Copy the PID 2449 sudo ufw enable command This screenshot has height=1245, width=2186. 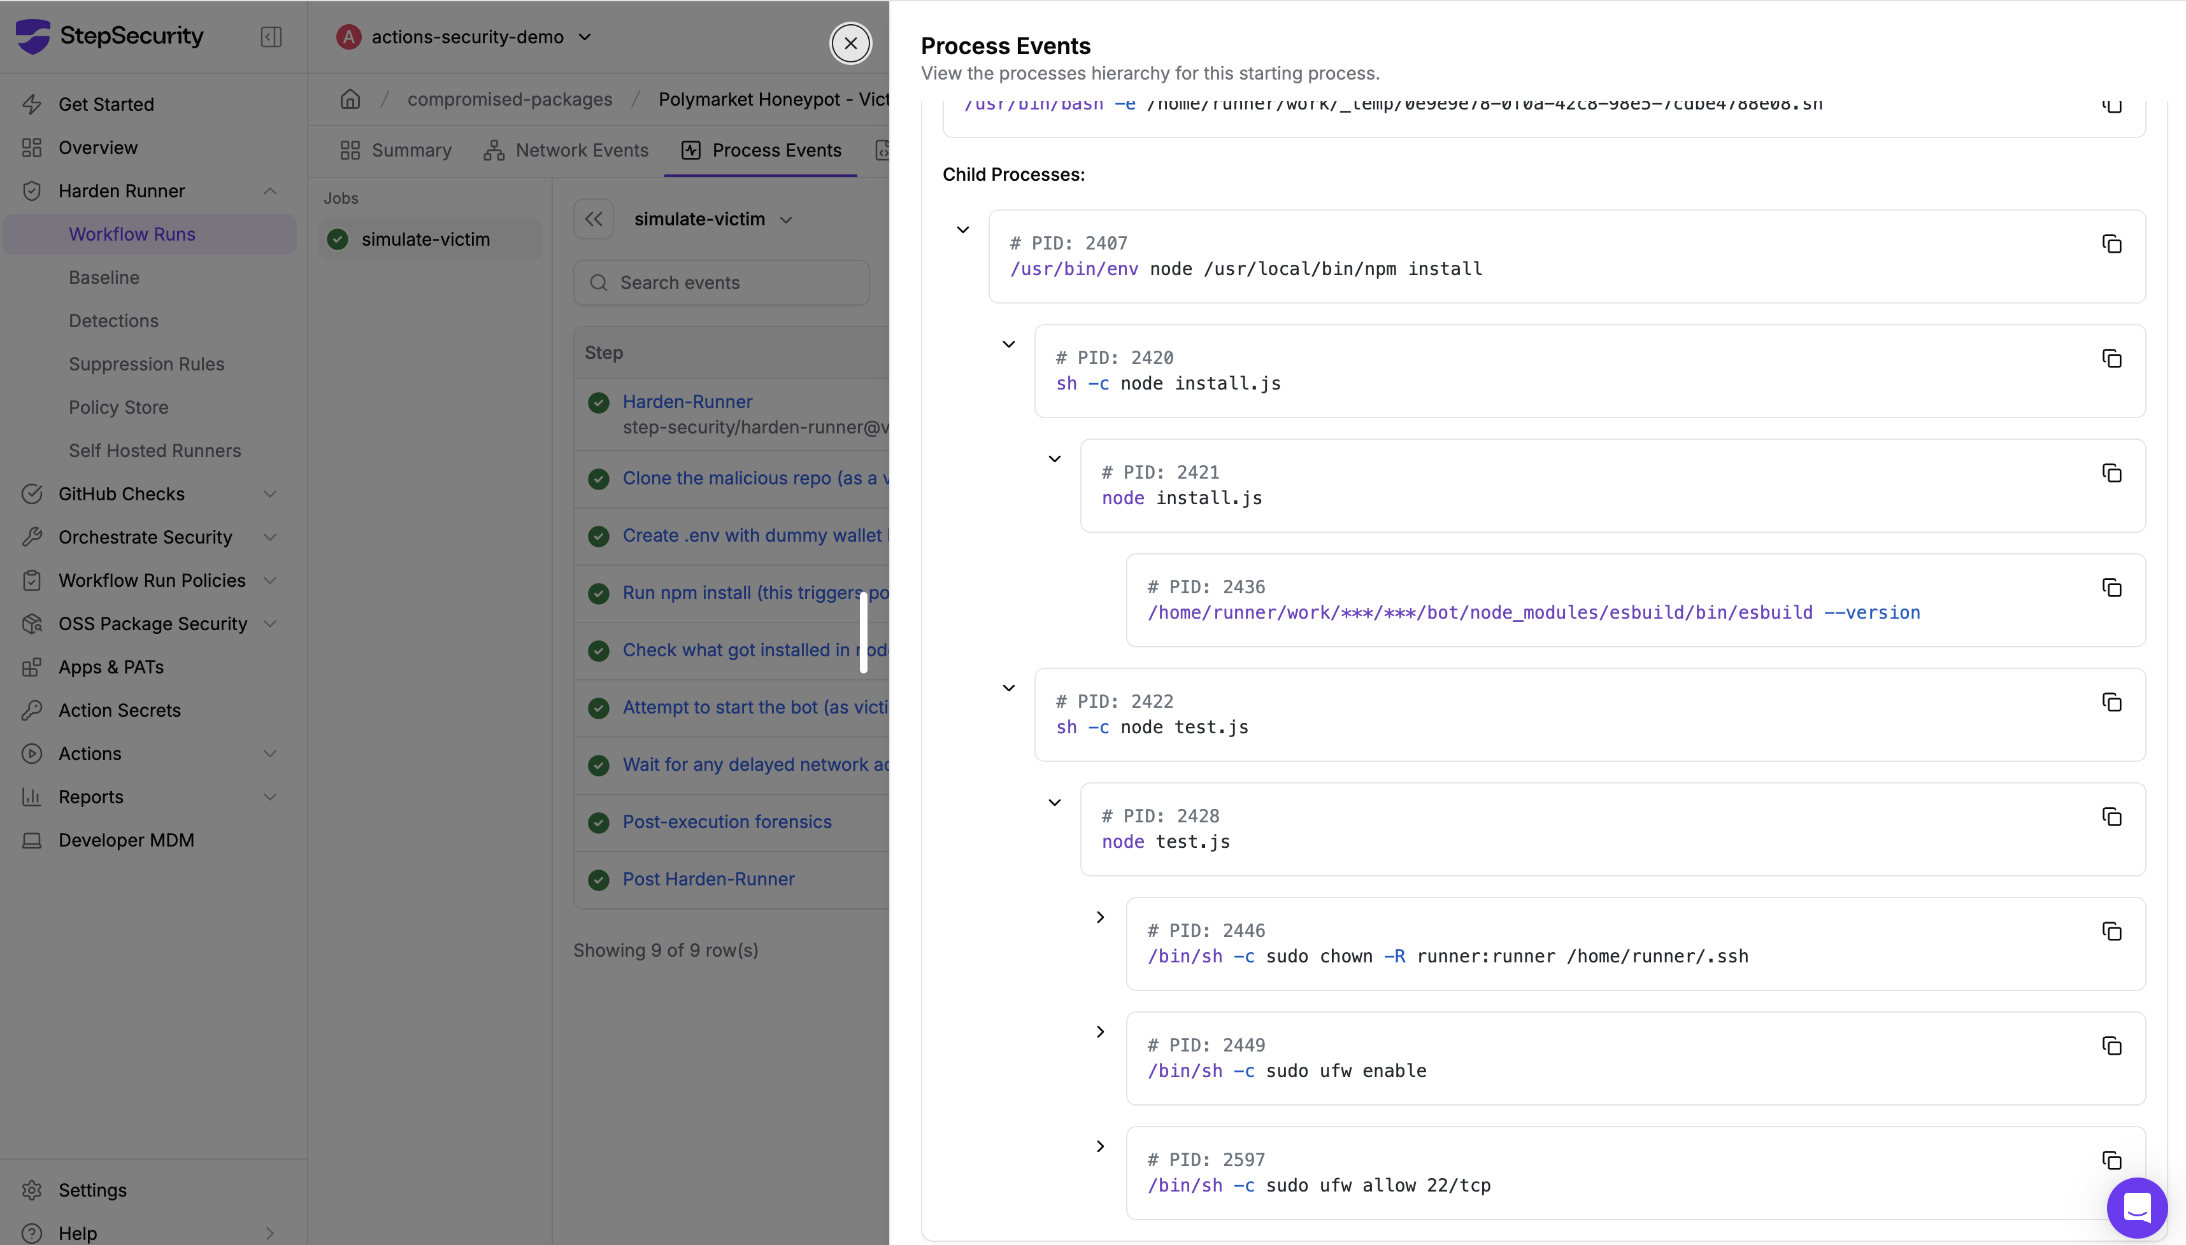(2111, 1046)
